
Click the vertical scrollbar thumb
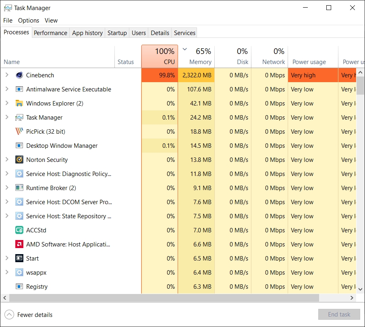(360, 86)
